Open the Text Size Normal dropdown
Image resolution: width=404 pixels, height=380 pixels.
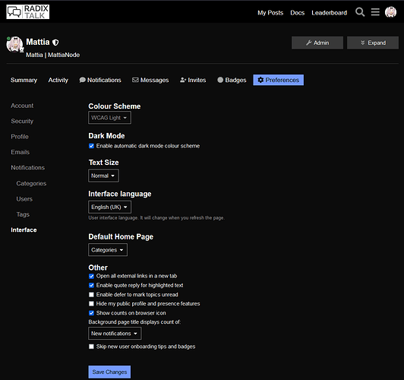(103, 176)
